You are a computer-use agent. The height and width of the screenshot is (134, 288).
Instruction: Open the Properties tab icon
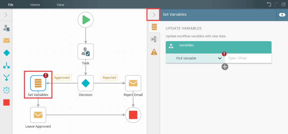(154, 39)
